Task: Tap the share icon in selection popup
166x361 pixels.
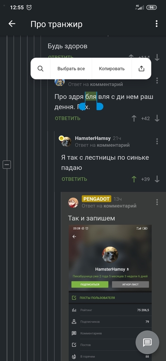Action: coord(142,69)
